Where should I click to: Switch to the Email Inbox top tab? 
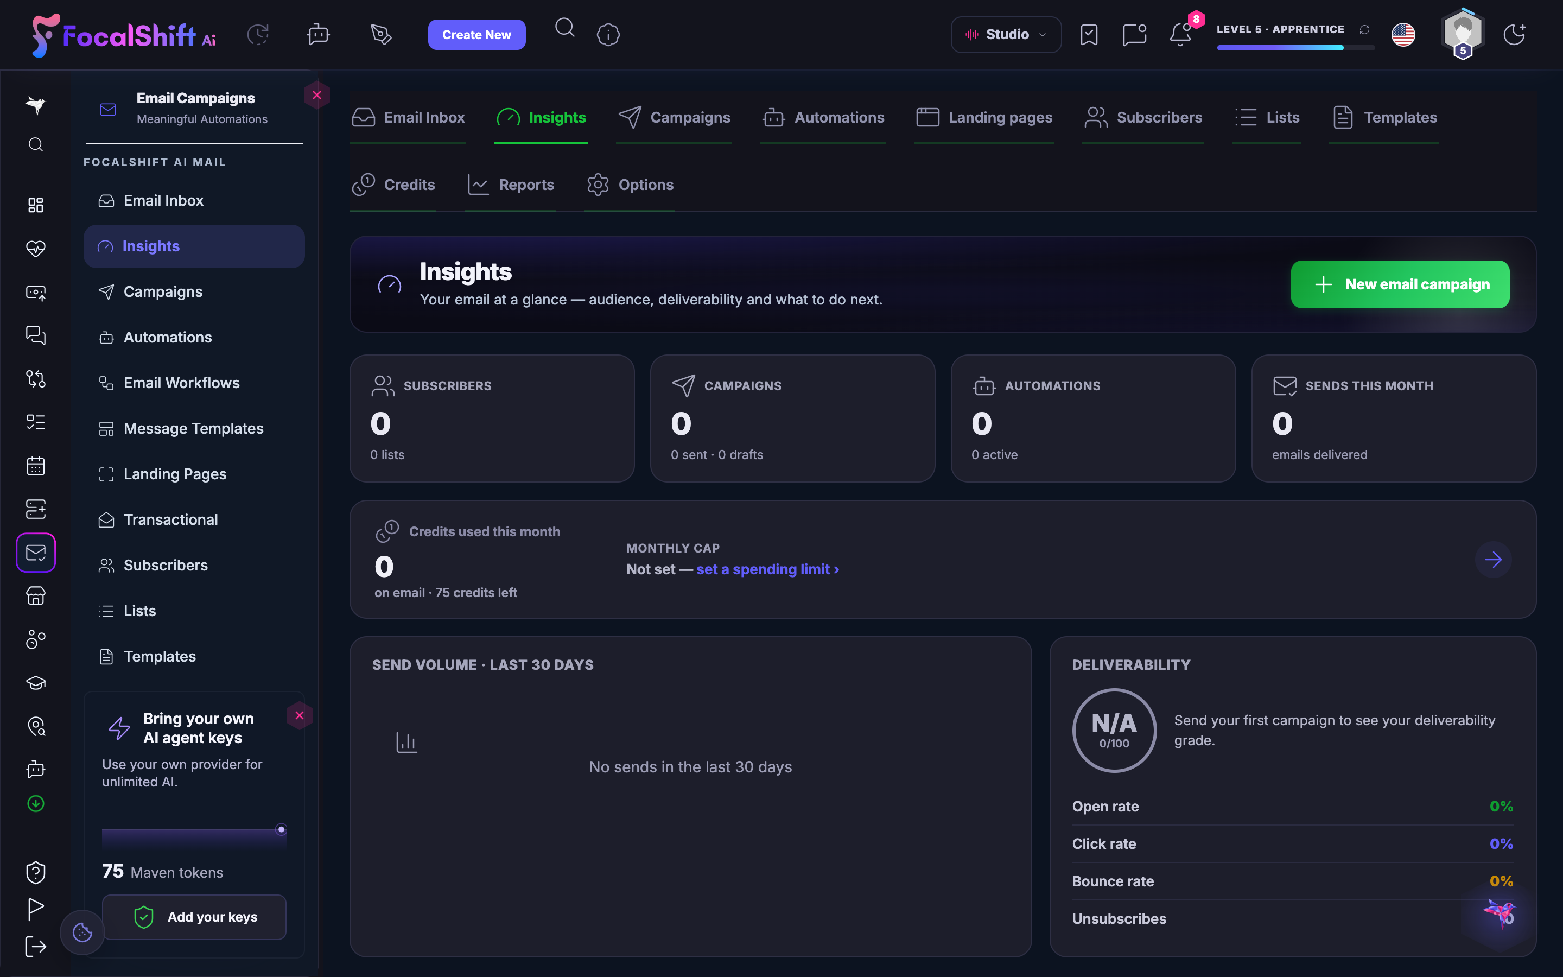(408, 118)
